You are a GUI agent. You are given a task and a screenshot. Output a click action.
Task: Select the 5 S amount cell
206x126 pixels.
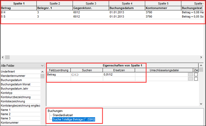[x=19, y=17]
